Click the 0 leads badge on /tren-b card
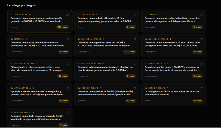The width and height of the screenshot is (221, 128). (x=130, y=27)
